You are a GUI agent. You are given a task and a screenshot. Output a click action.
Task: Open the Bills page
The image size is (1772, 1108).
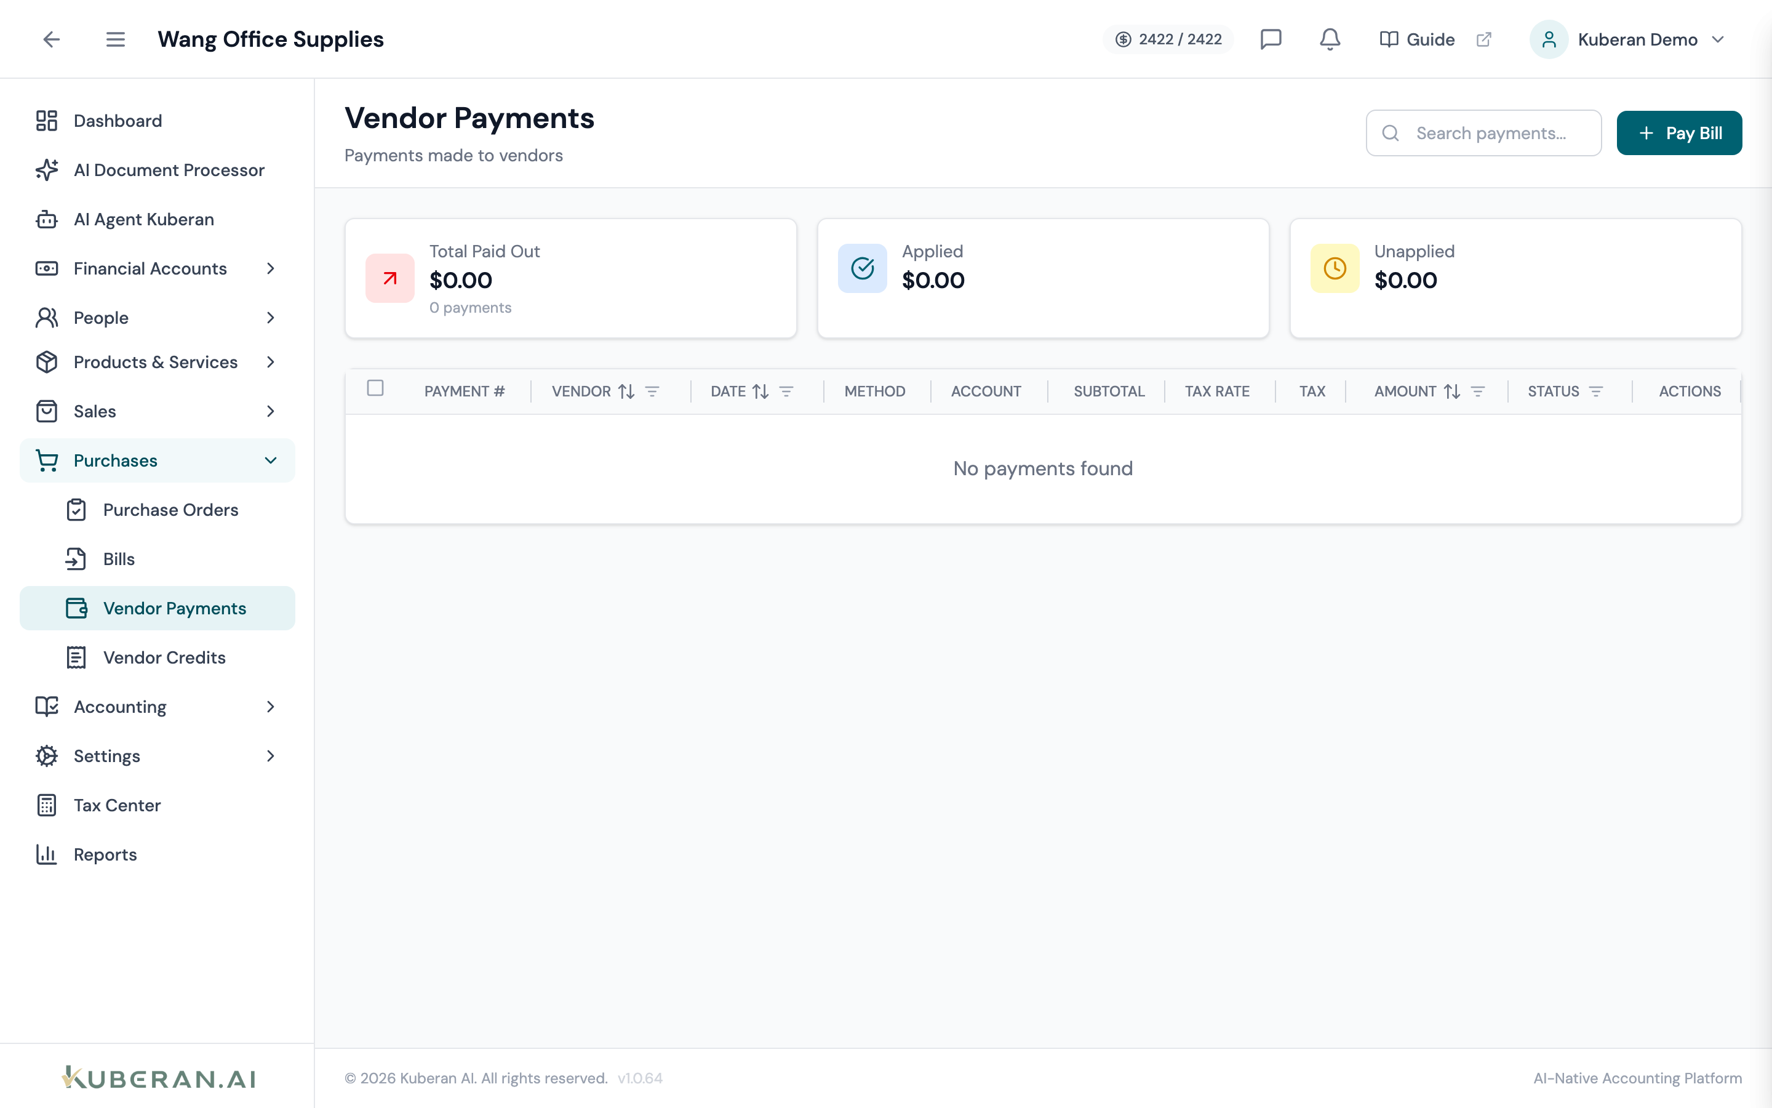click(x=158, y=559)
